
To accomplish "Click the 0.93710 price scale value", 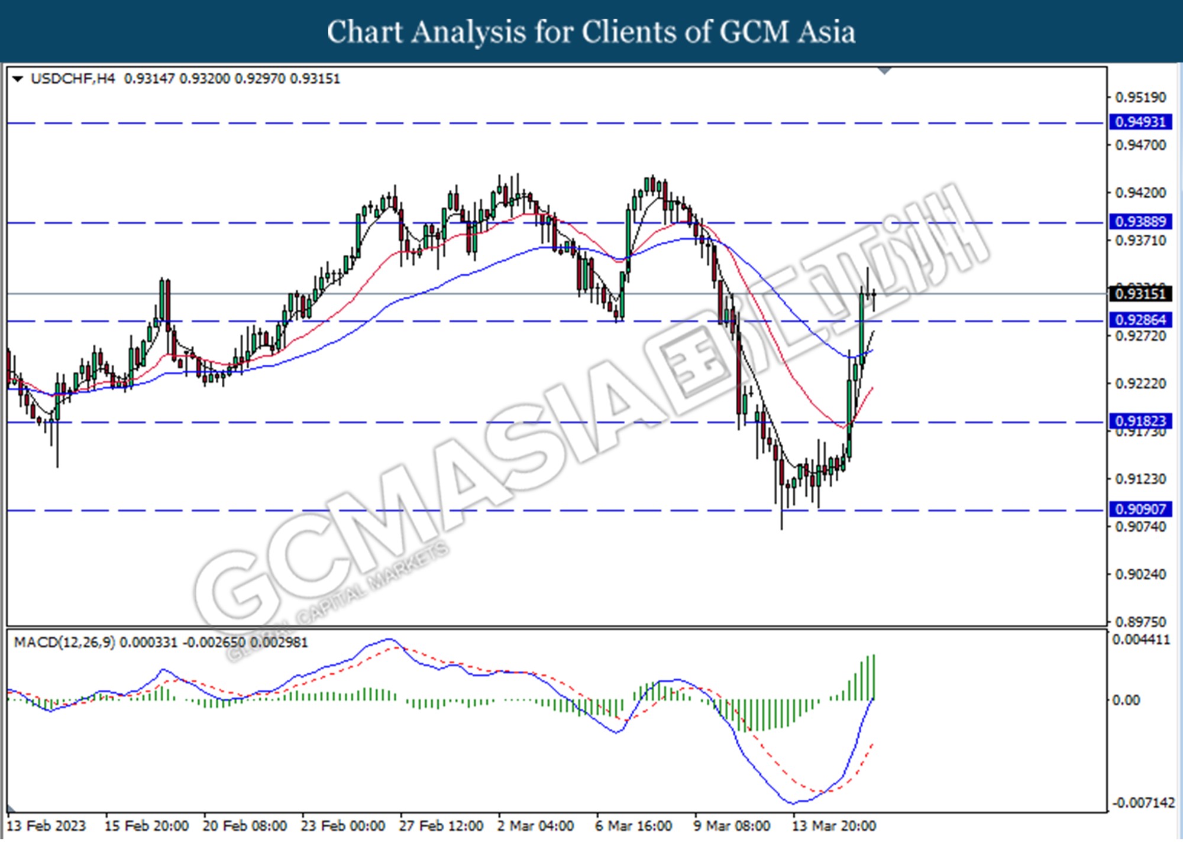I will click(x=1140, y=241).
